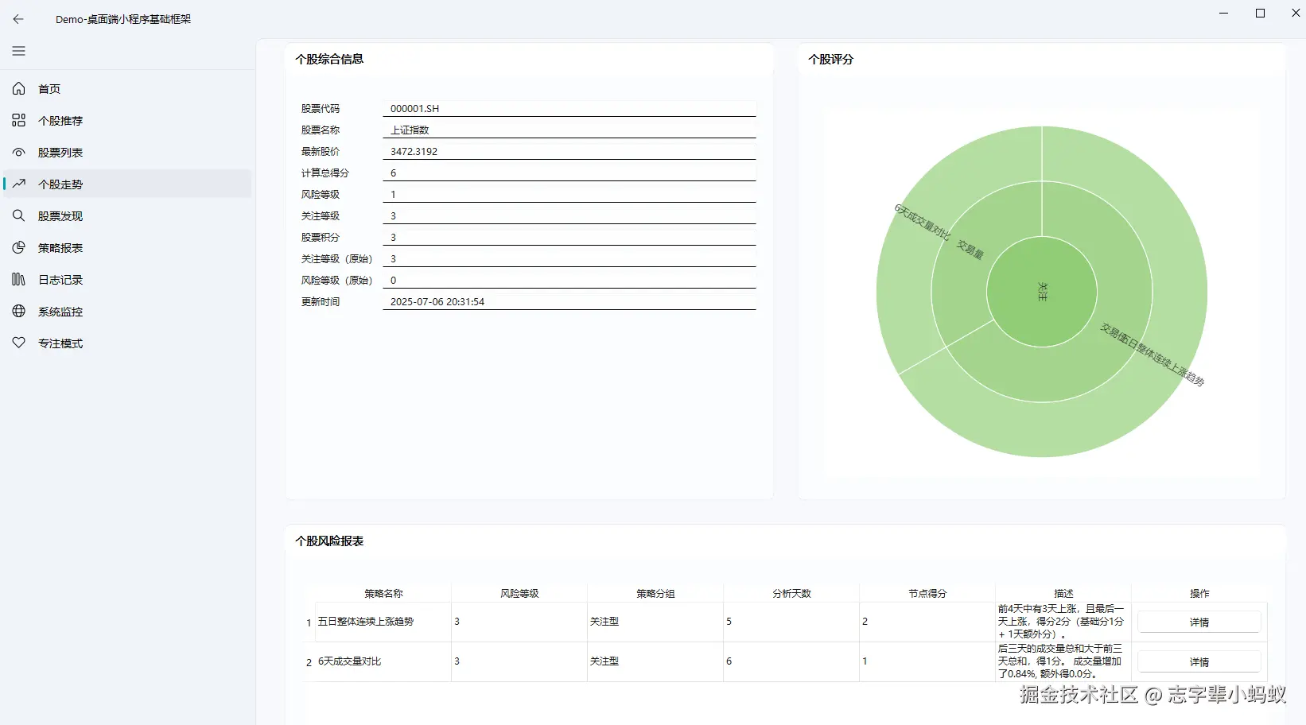Click the 个股评分 panel title

[x=830, y=59]
